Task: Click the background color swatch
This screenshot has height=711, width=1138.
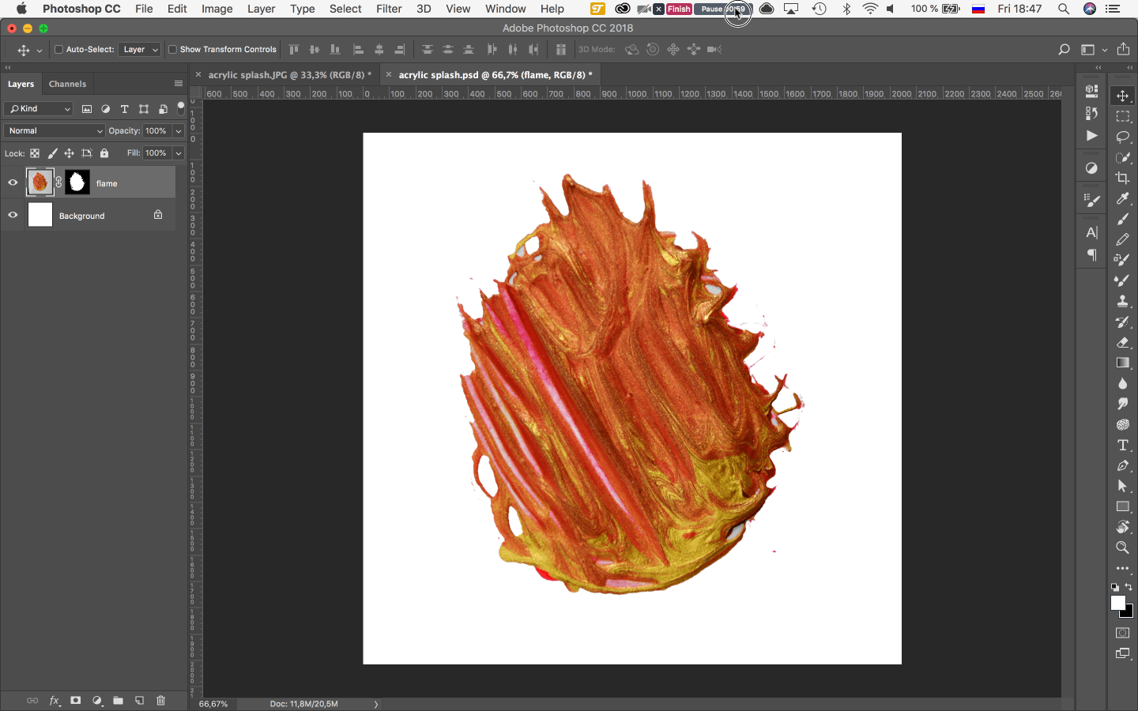Action: 1129,612
